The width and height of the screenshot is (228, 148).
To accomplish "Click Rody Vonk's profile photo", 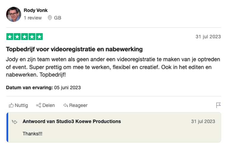I will (x=14, y=14).
